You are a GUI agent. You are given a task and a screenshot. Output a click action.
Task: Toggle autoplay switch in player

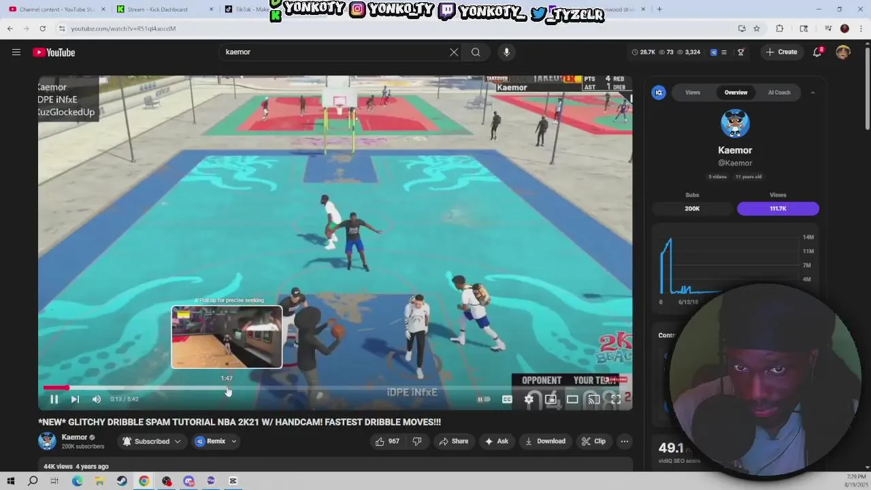coord(484,399)
